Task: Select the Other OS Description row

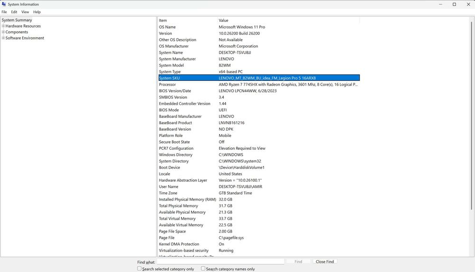Action: (259, 40)
